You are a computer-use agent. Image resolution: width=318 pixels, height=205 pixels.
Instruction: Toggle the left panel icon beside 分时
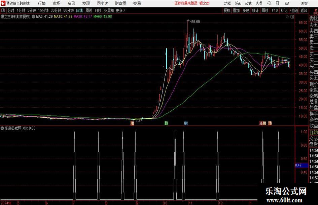point(3,10)
